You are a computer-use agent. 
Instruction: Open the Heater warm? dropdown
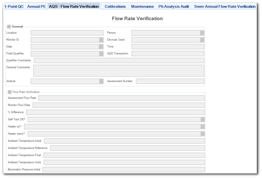[202, 134]
